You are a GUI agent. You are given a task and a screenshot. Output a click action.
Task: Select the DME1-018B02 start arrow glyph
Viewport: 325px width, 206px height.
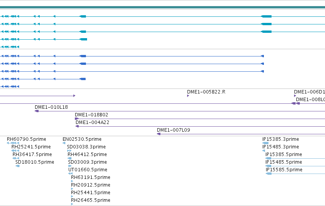(x=77, y=119)
